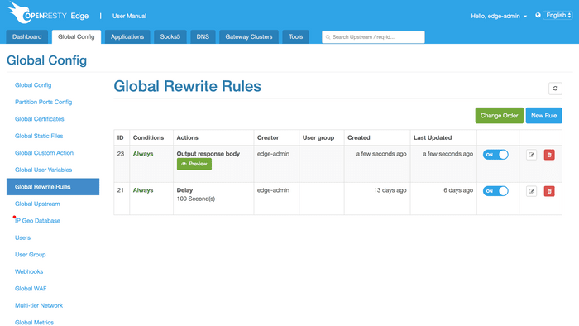
Task: Open Global Config in the sidebar
Action: (x=33, y=85)
